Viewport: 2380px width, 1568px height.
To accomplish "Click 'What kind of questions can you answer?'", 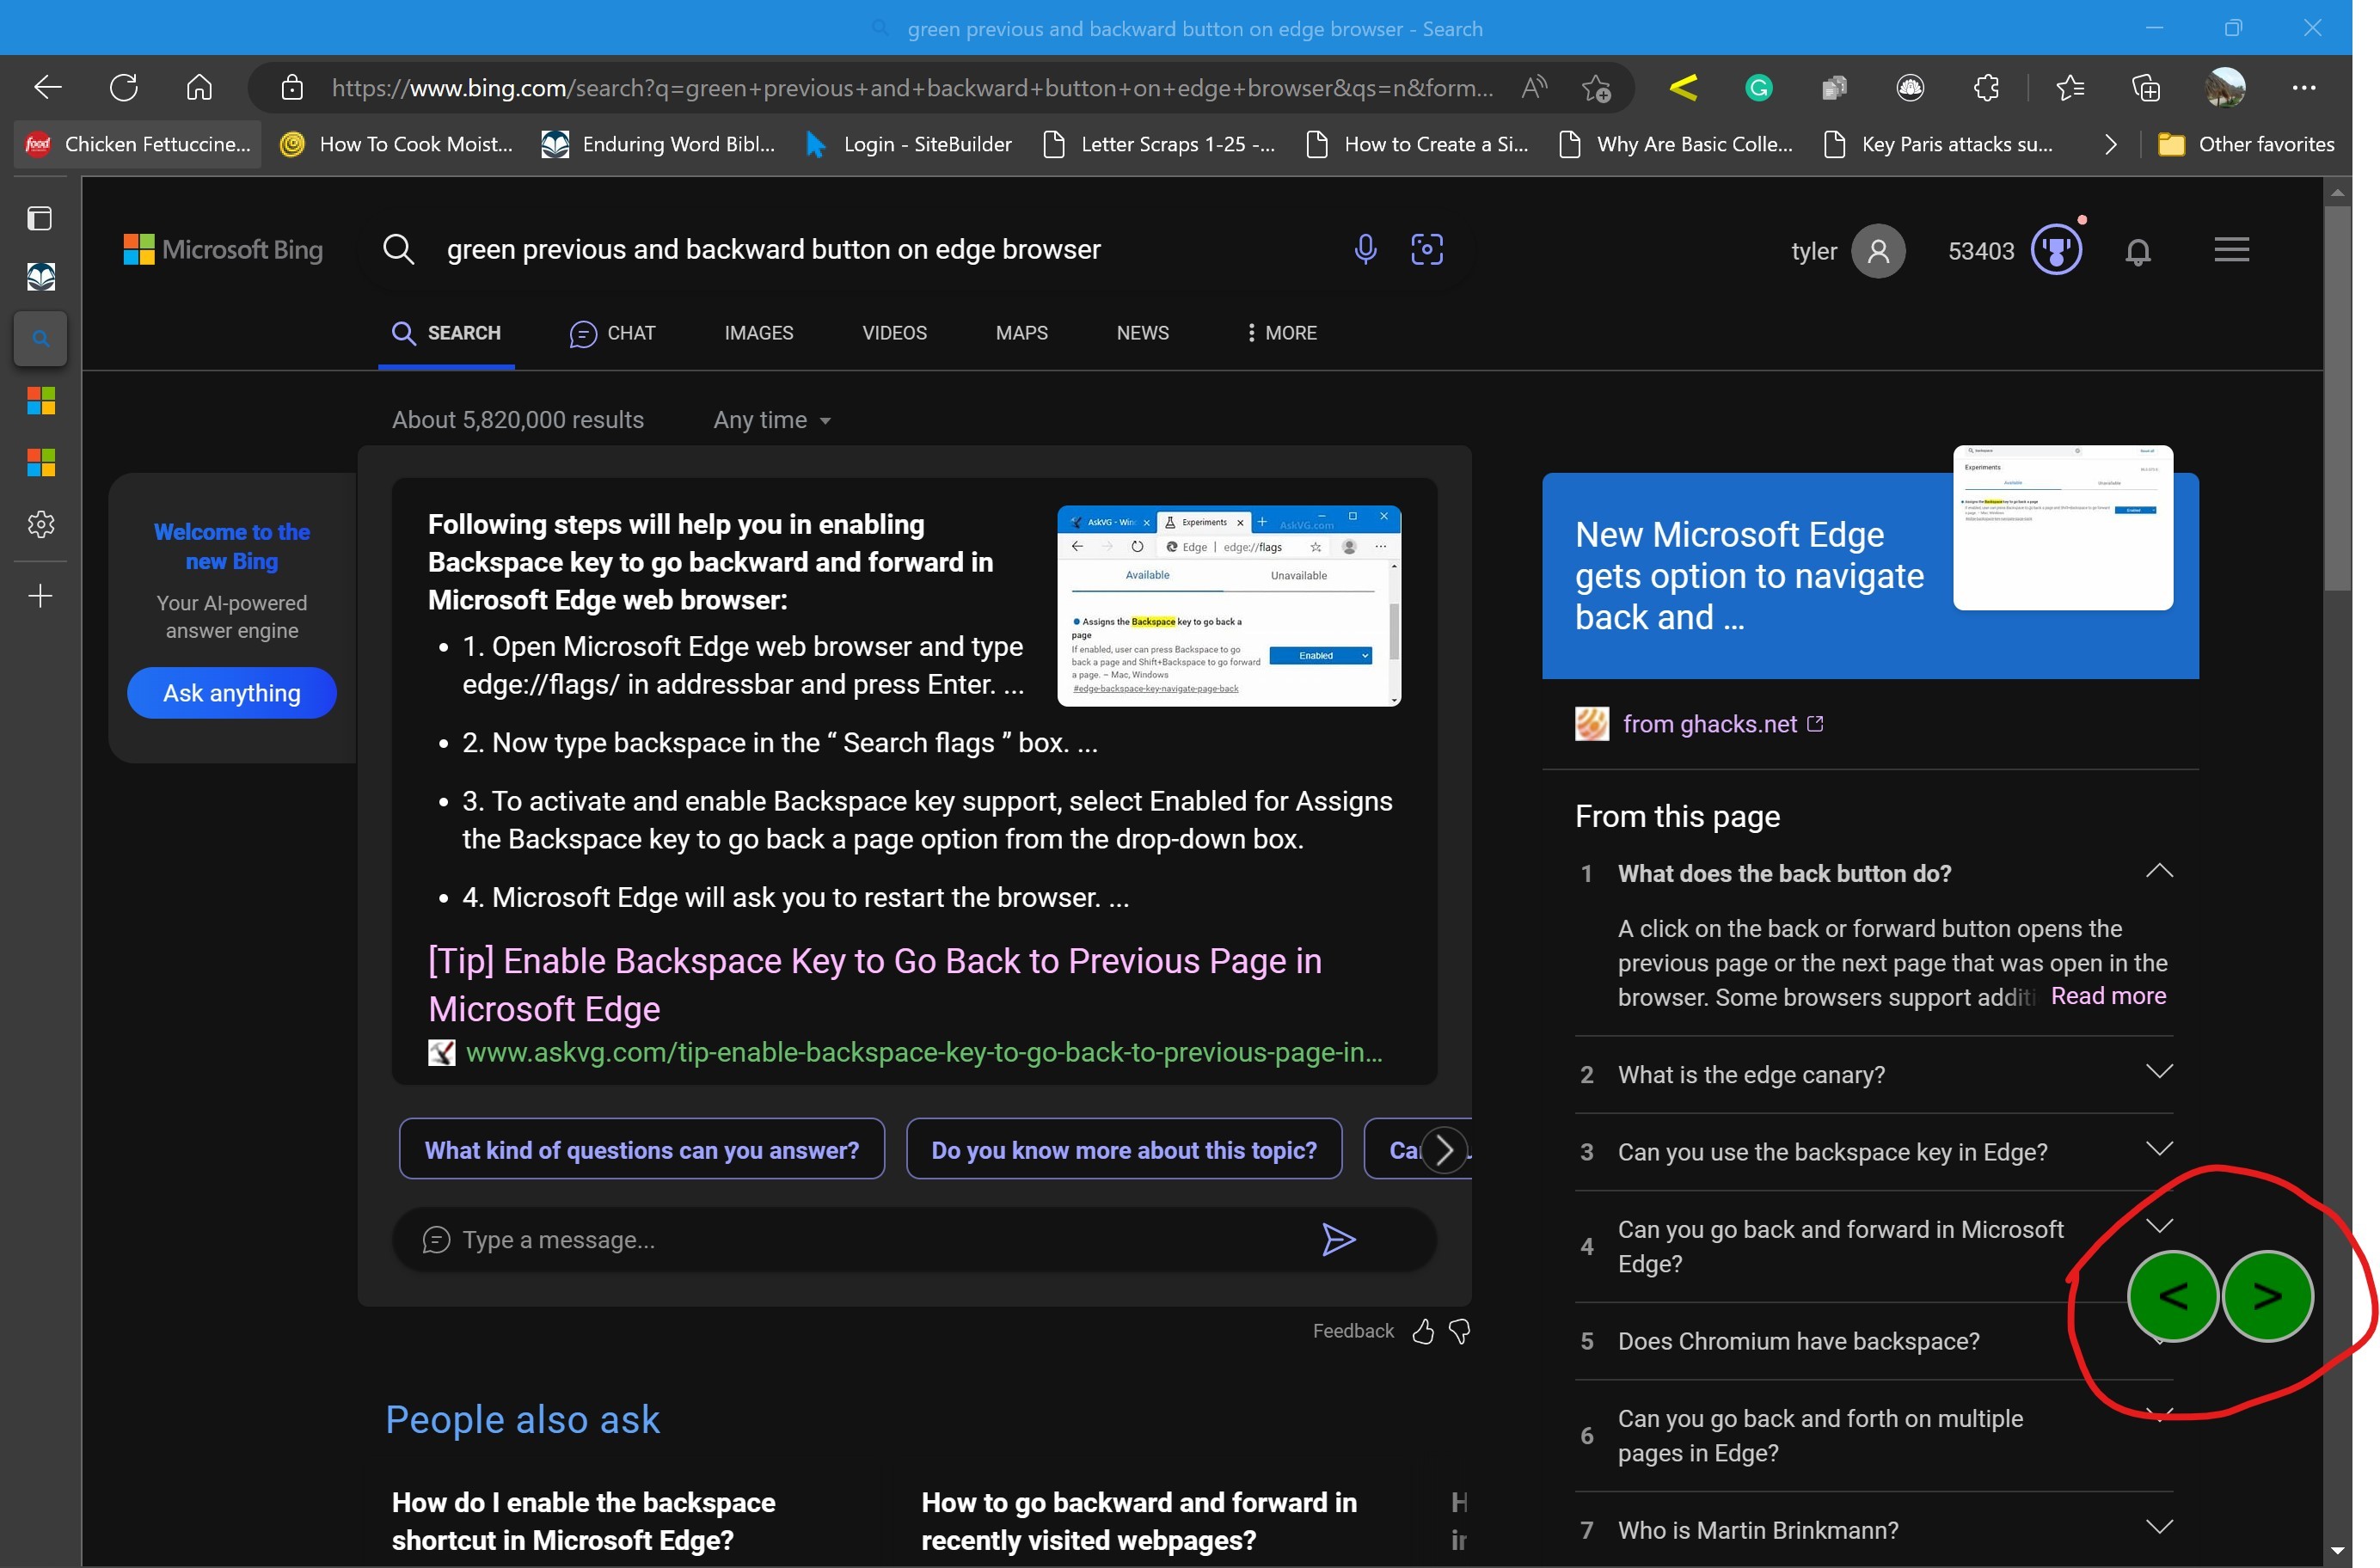I will pyautogui.click(x=642, y=1149).
